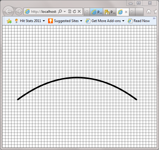Open the Hit Stats 2011 dropdown arrow
159x150 pixels.
[x=44, y=21]
